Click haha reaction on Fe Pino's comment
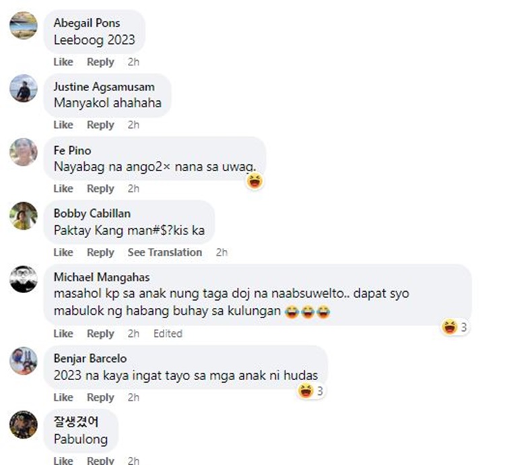This screenshot has width=505, height=465. (x=255, y=181)
